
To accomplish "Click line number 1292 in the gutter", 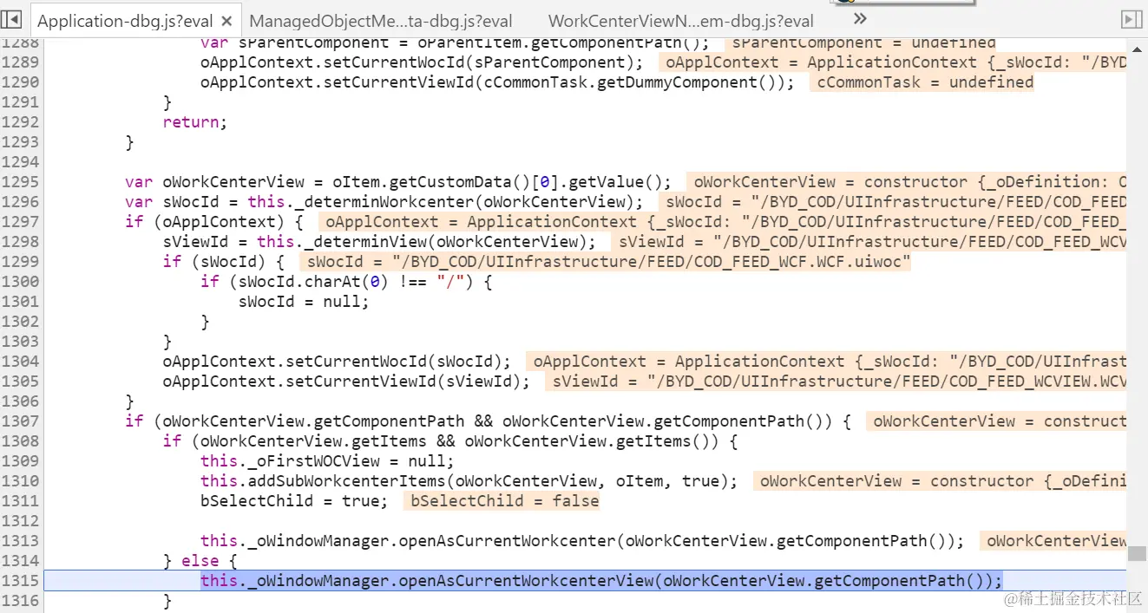I will point(20,122).
